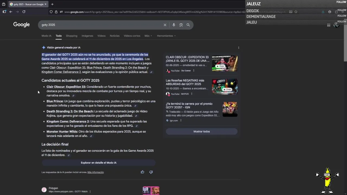Click the Visión general creada por IA sparkle icon
Viewport: 347px width, 195px height.
tap(43, 48)
